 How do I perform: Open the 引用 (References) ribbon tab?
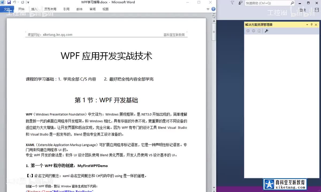click(66, 9)
